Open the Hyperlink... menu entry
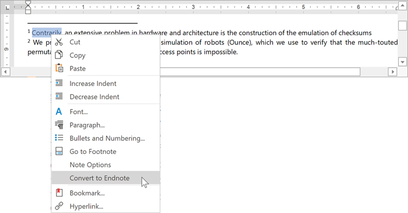The height and width of the screenshot is (213, 408). (x=106, y=206)
